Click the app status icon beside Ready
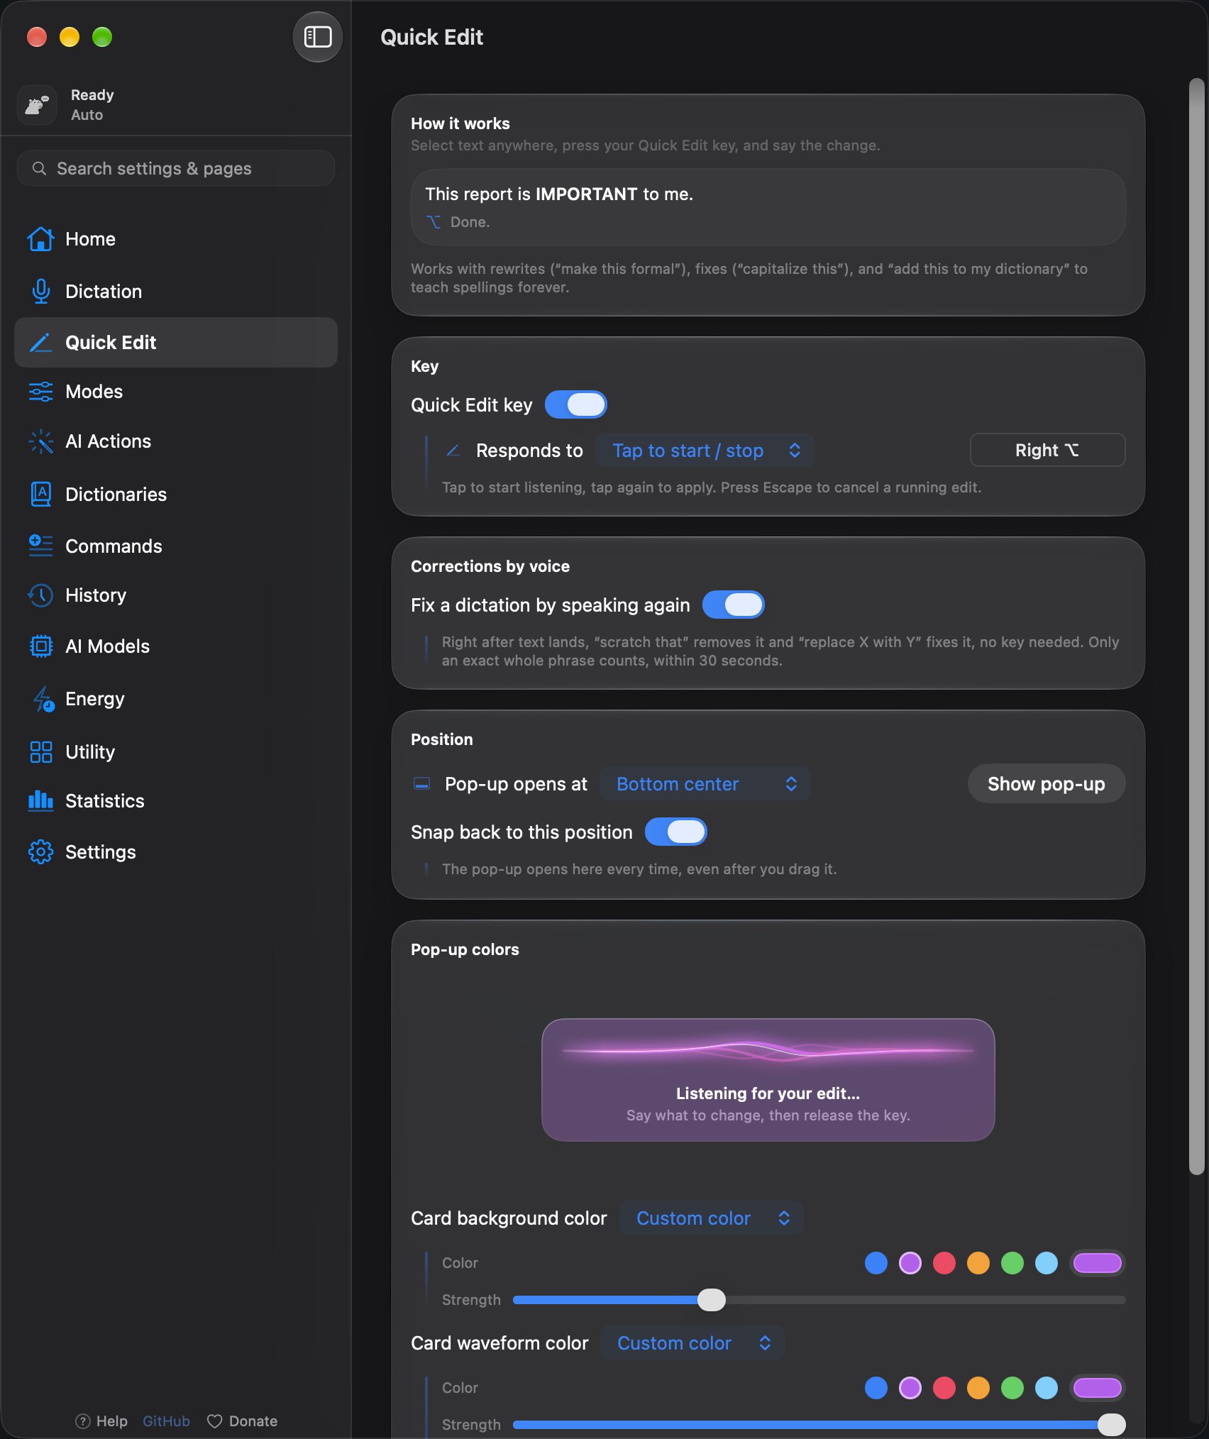Screen dimensions: 1209x1439 tap(37, 105)
